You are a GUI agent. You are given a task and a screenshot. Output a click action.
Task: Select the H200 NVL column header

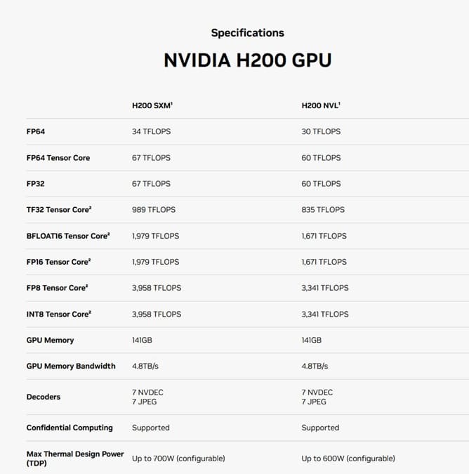[321, 105]
